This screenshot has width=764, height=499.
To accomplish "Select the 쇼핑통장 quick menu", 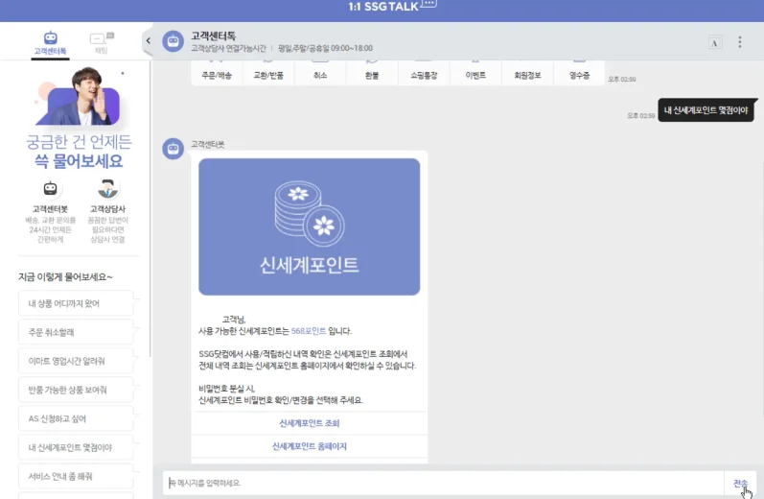I will pos(424,73).
